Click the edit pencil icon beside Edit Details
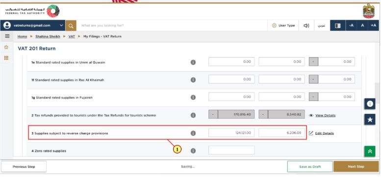The width and height of the screenshot is (381, 177). click(311, 133)
